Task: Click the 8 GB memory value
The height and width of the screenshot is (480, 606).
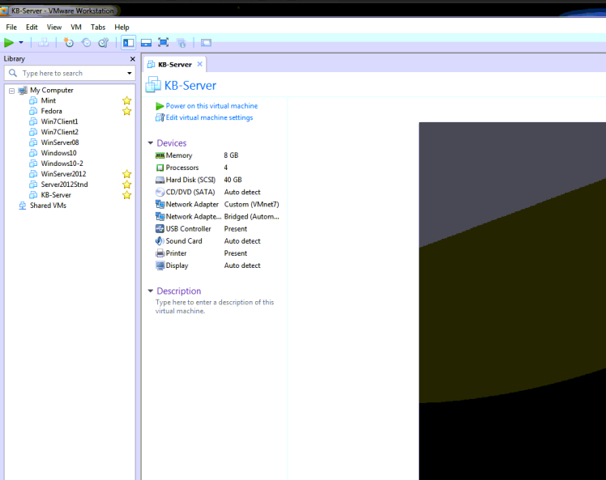Action: (231, 155)
